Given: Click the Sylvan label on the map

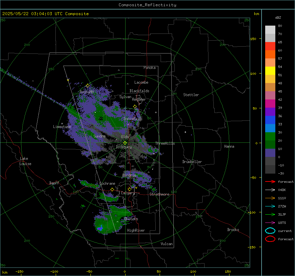Looking at the screenshot, I should click(x=125, y=97).
